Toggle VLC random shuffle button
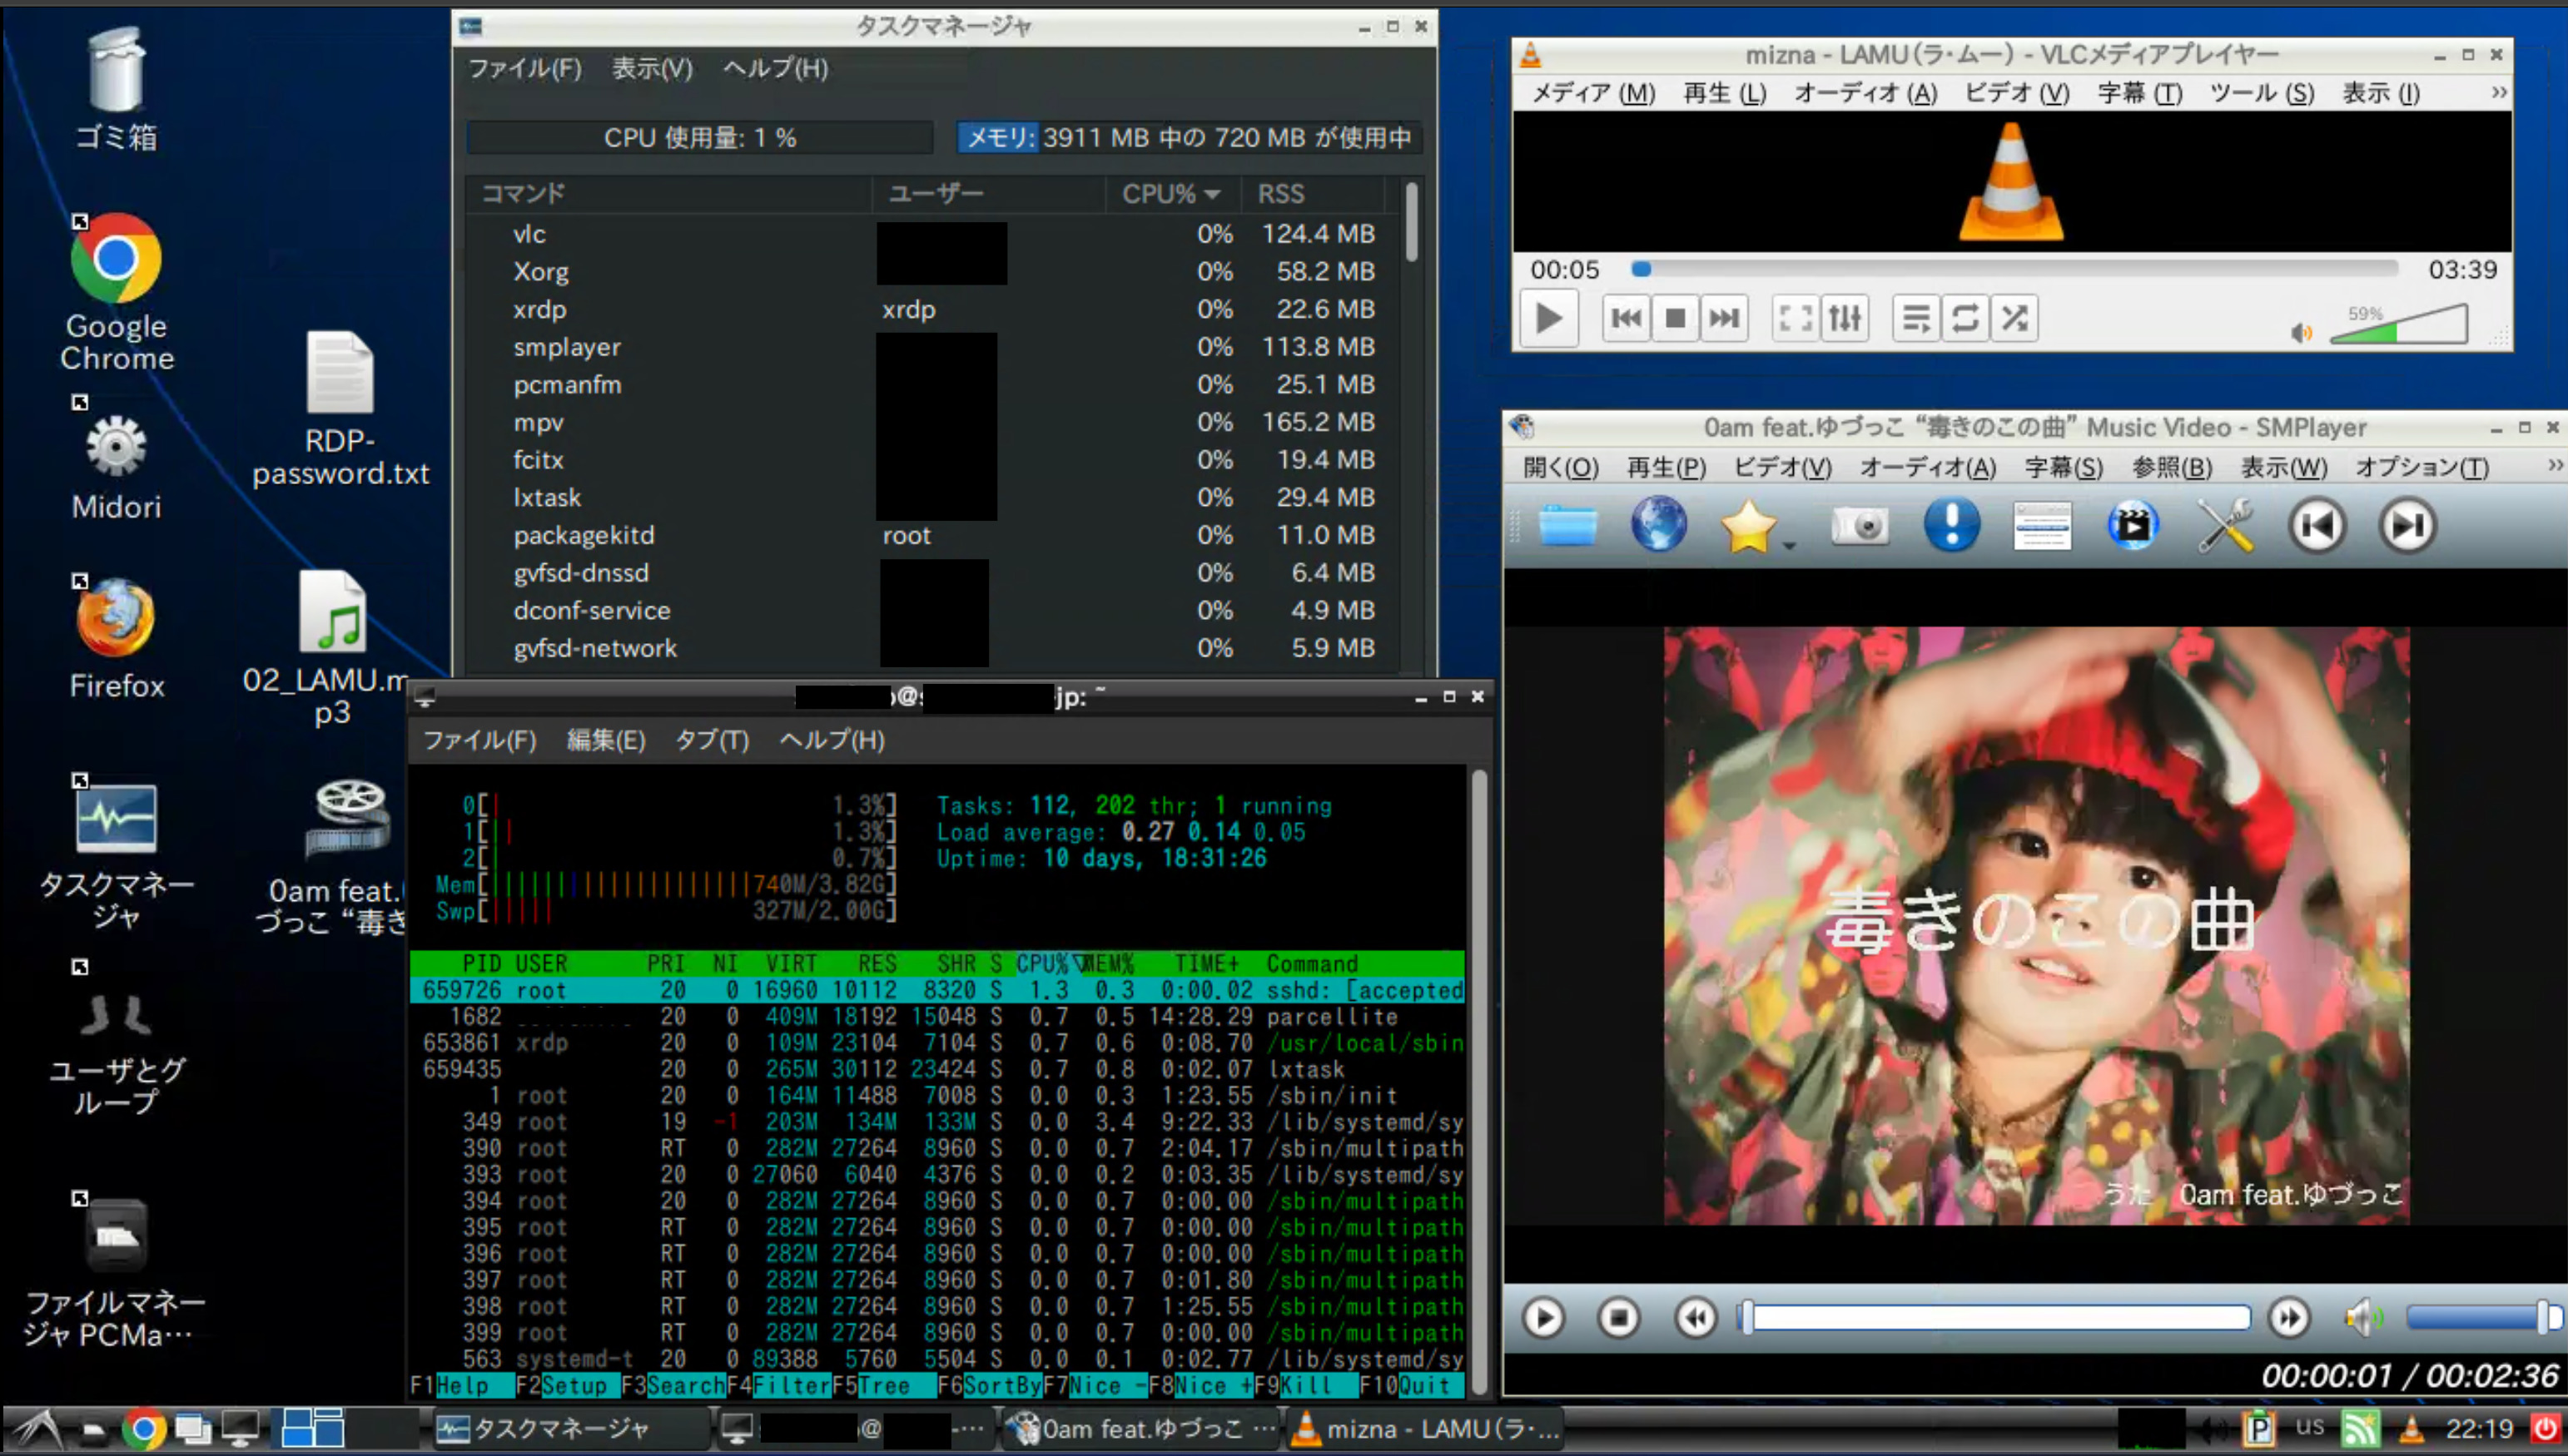Viewport: 2568px width, 1456px height. [2014, 318]
